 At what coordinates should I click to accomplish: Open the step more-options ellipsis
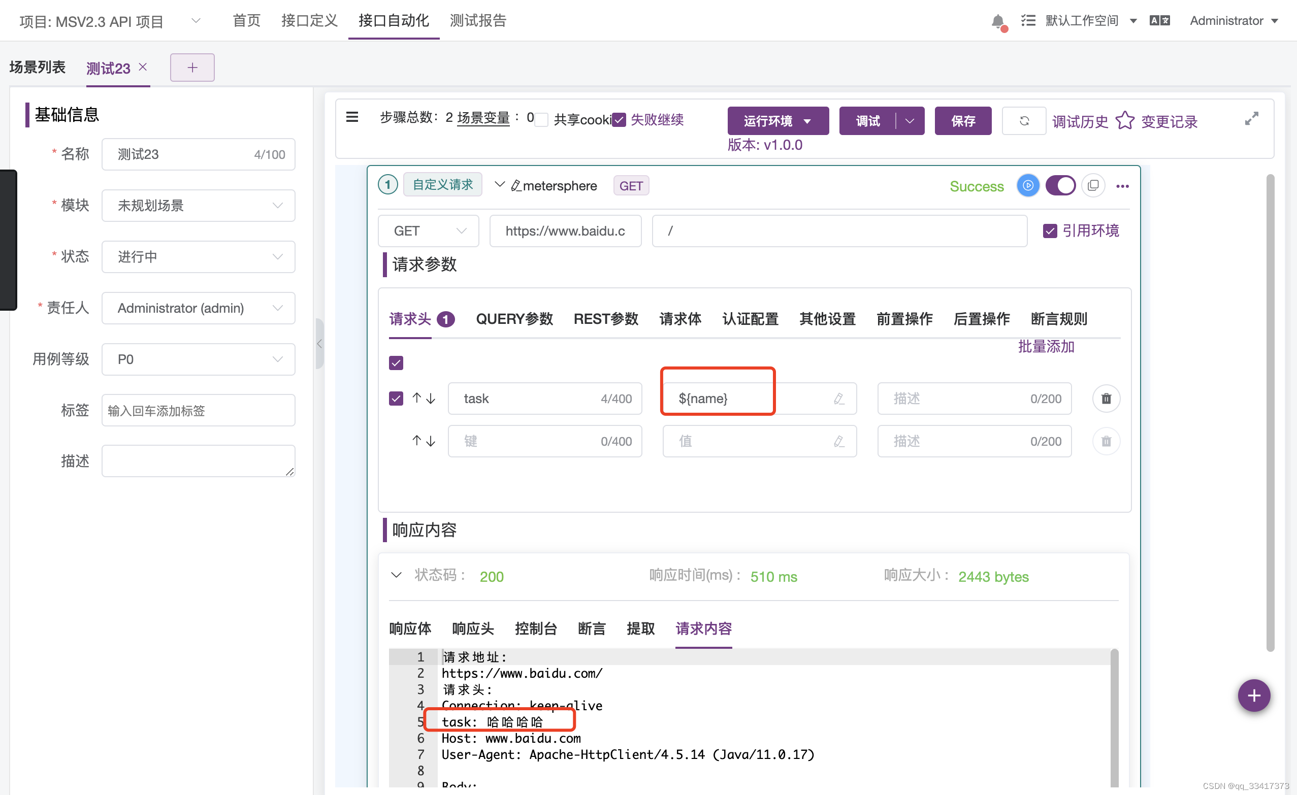pyautogui.click(x=1122, y=186)
